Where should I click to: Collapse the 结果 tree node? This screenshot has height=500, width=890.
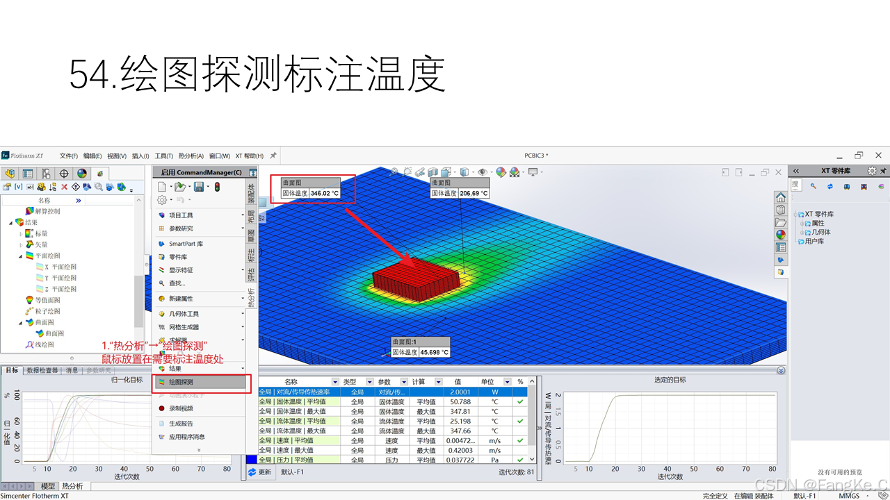pos(11,222)
